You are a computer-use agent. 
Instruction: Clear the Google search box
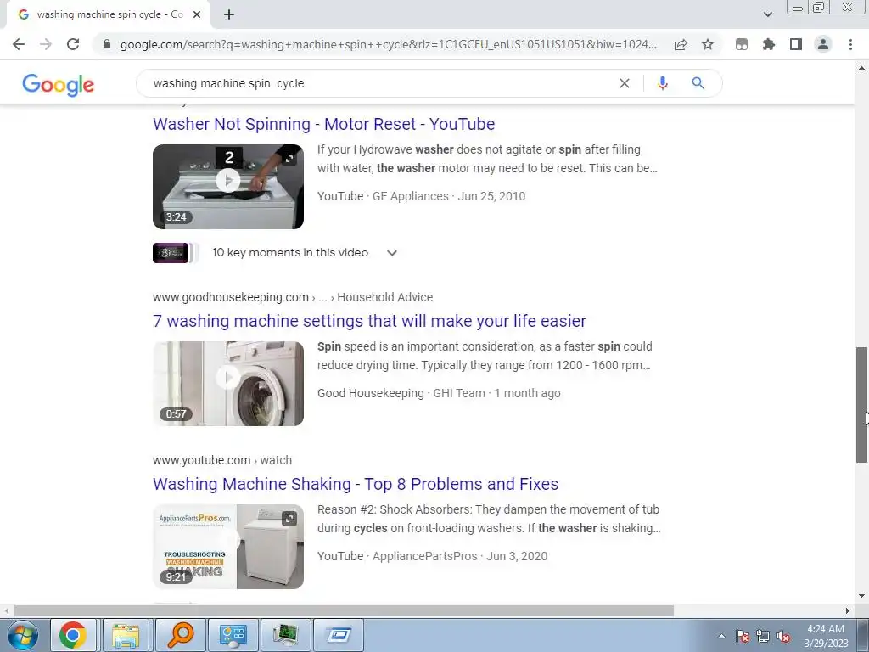[624, 83]
